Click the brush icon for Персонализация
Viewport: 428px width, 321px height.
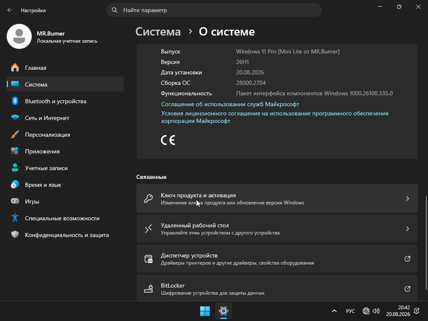[15, 134]
